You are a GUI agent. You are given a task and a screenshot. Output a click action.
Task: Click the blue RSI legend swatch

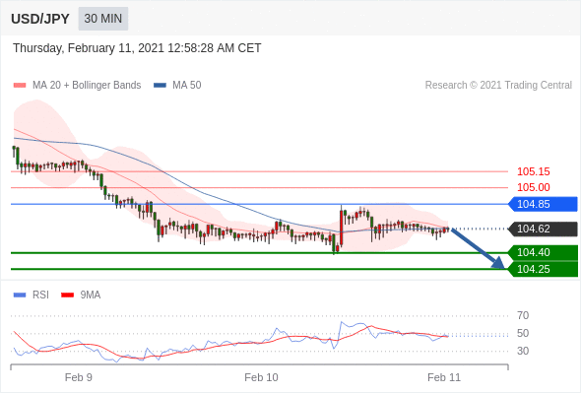click(20, 295)
